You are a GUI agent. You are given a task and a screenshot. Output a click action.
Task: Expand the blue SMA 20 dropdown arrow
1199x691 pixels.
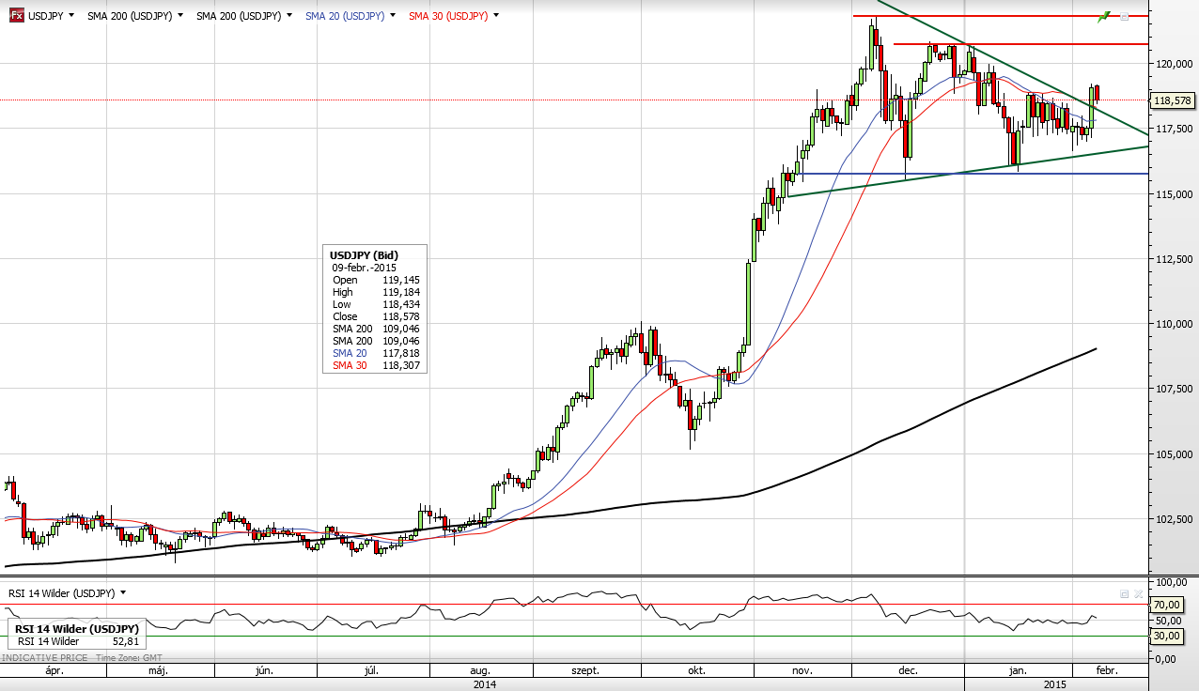click(x=393, y=16)
